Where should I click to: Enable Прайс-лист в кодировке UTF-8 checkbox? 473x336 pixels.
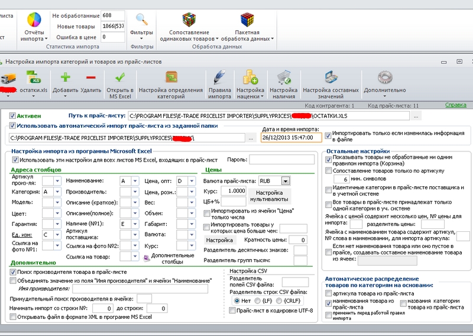[x=232, y=311]
